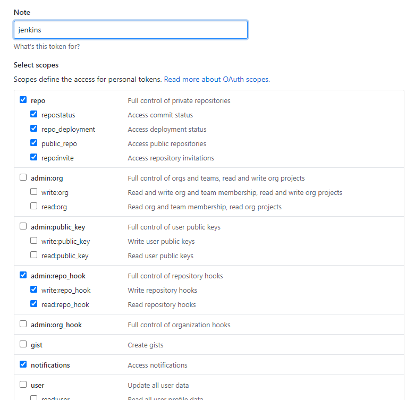This screenshot has width=406, height=400.
Task: Toggle the public_repo checkbox
Action: (34, 143)
